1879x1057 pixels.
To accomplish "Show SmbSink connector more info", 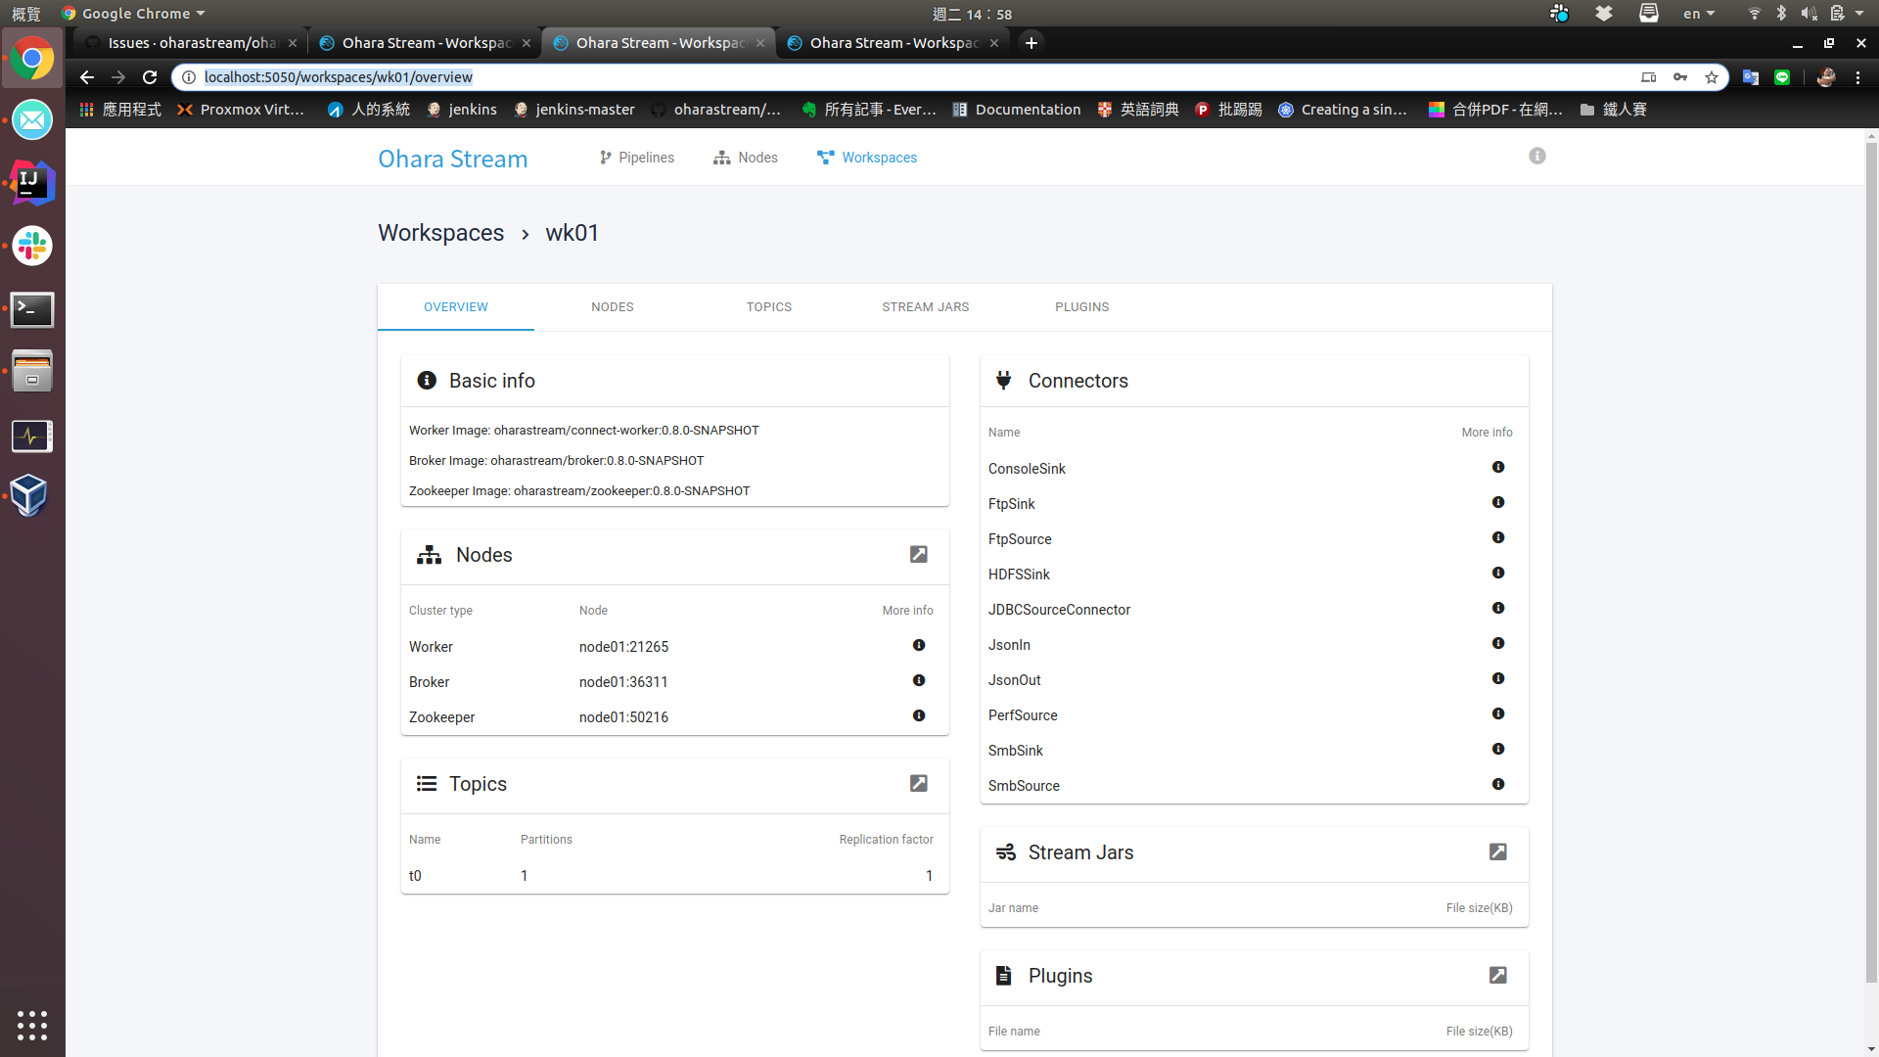I will pyautogui.click(x=1497, y=750).
